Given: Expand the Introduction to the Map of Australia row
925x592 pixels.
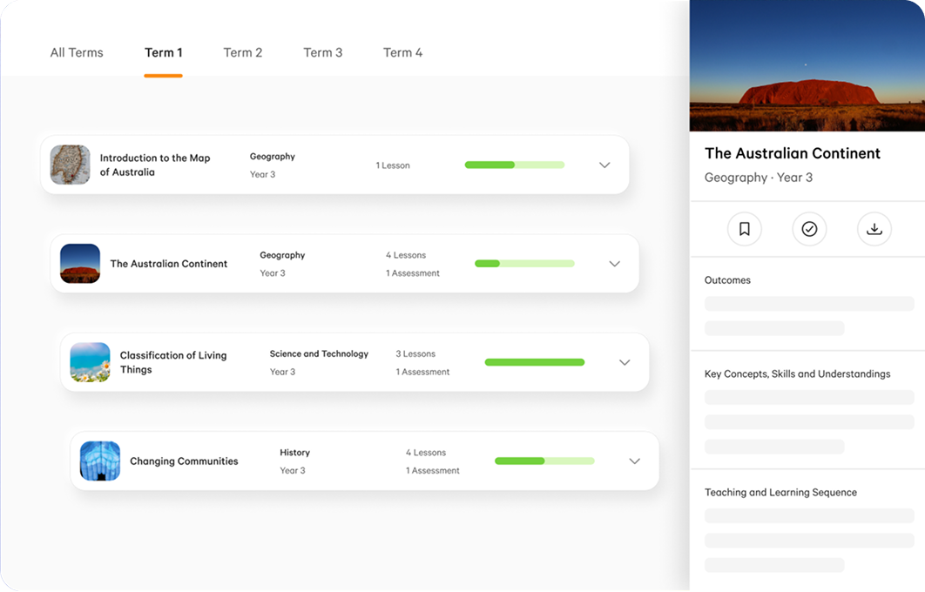Looking at the screenshot, I should click(604, 165).
